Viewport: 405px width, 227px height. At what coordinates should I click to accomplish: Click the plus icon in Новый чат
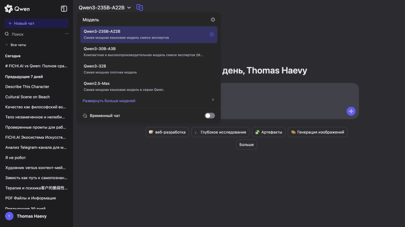[x=10, y=24]
